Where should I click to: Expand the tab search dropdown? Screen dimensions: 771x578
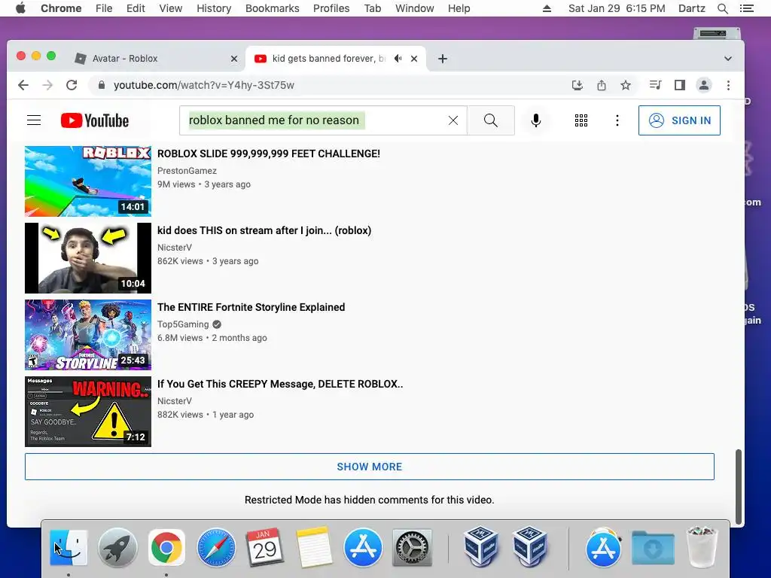[x=728, y=59]
